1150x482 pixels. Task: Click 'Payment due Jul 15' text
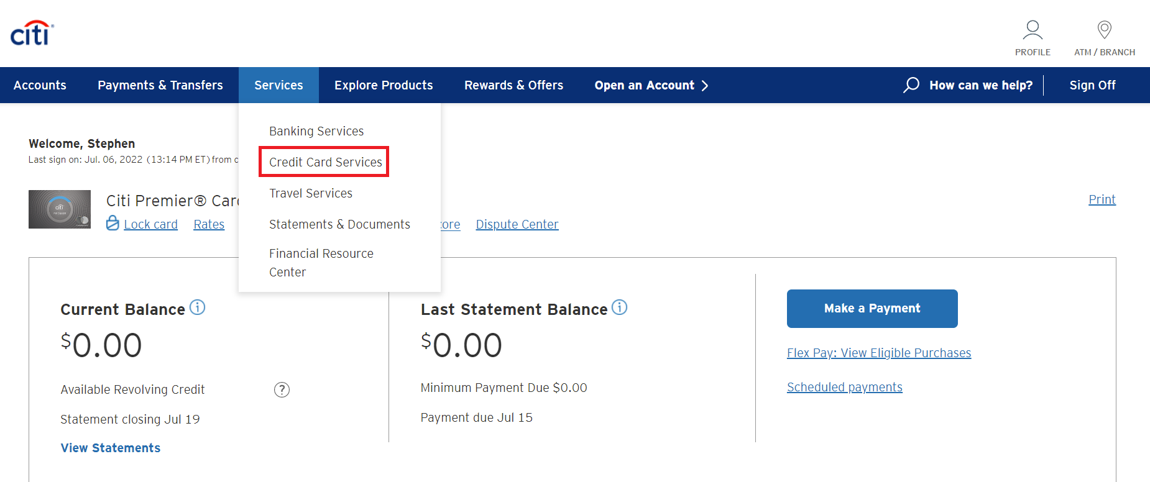477,417
